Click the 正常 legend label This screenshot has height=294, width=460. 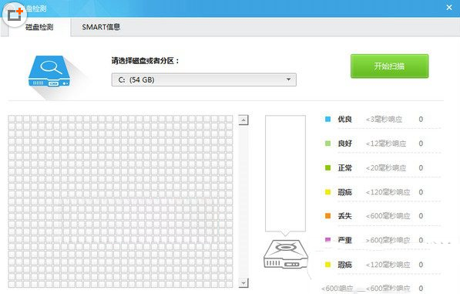(x=344, y=167)
